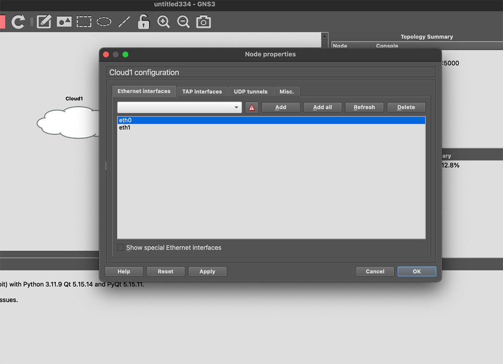Switch to the TAP interfaces tab

(202, 91)
